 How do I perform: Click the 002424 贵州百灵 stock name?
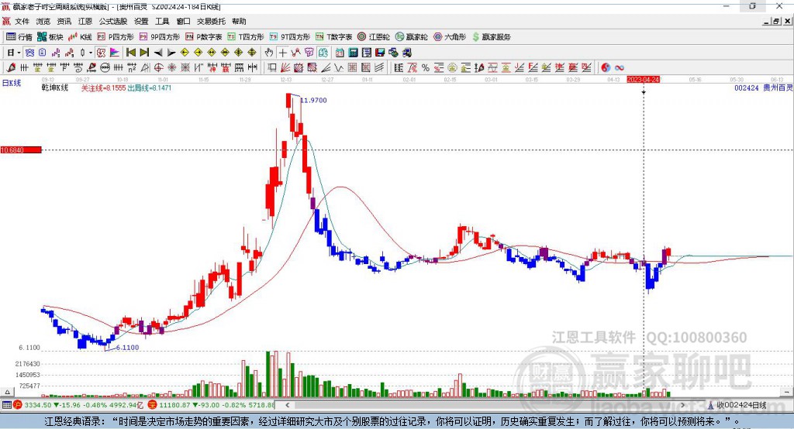764,88
